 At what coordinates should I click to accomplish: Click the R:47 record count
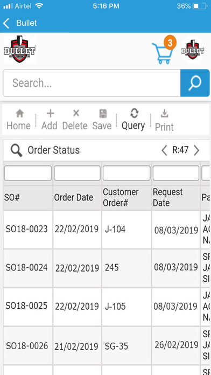pos(180,150)
